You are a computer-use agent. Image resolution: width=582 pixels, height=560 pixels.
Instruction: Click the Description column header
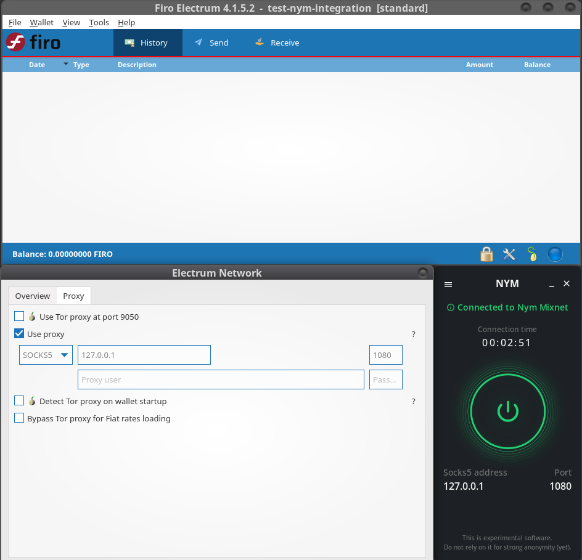click(x=137, y=65)
